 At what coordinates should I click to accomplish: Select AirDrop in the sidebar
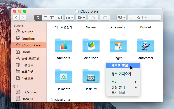coord(29,32)
